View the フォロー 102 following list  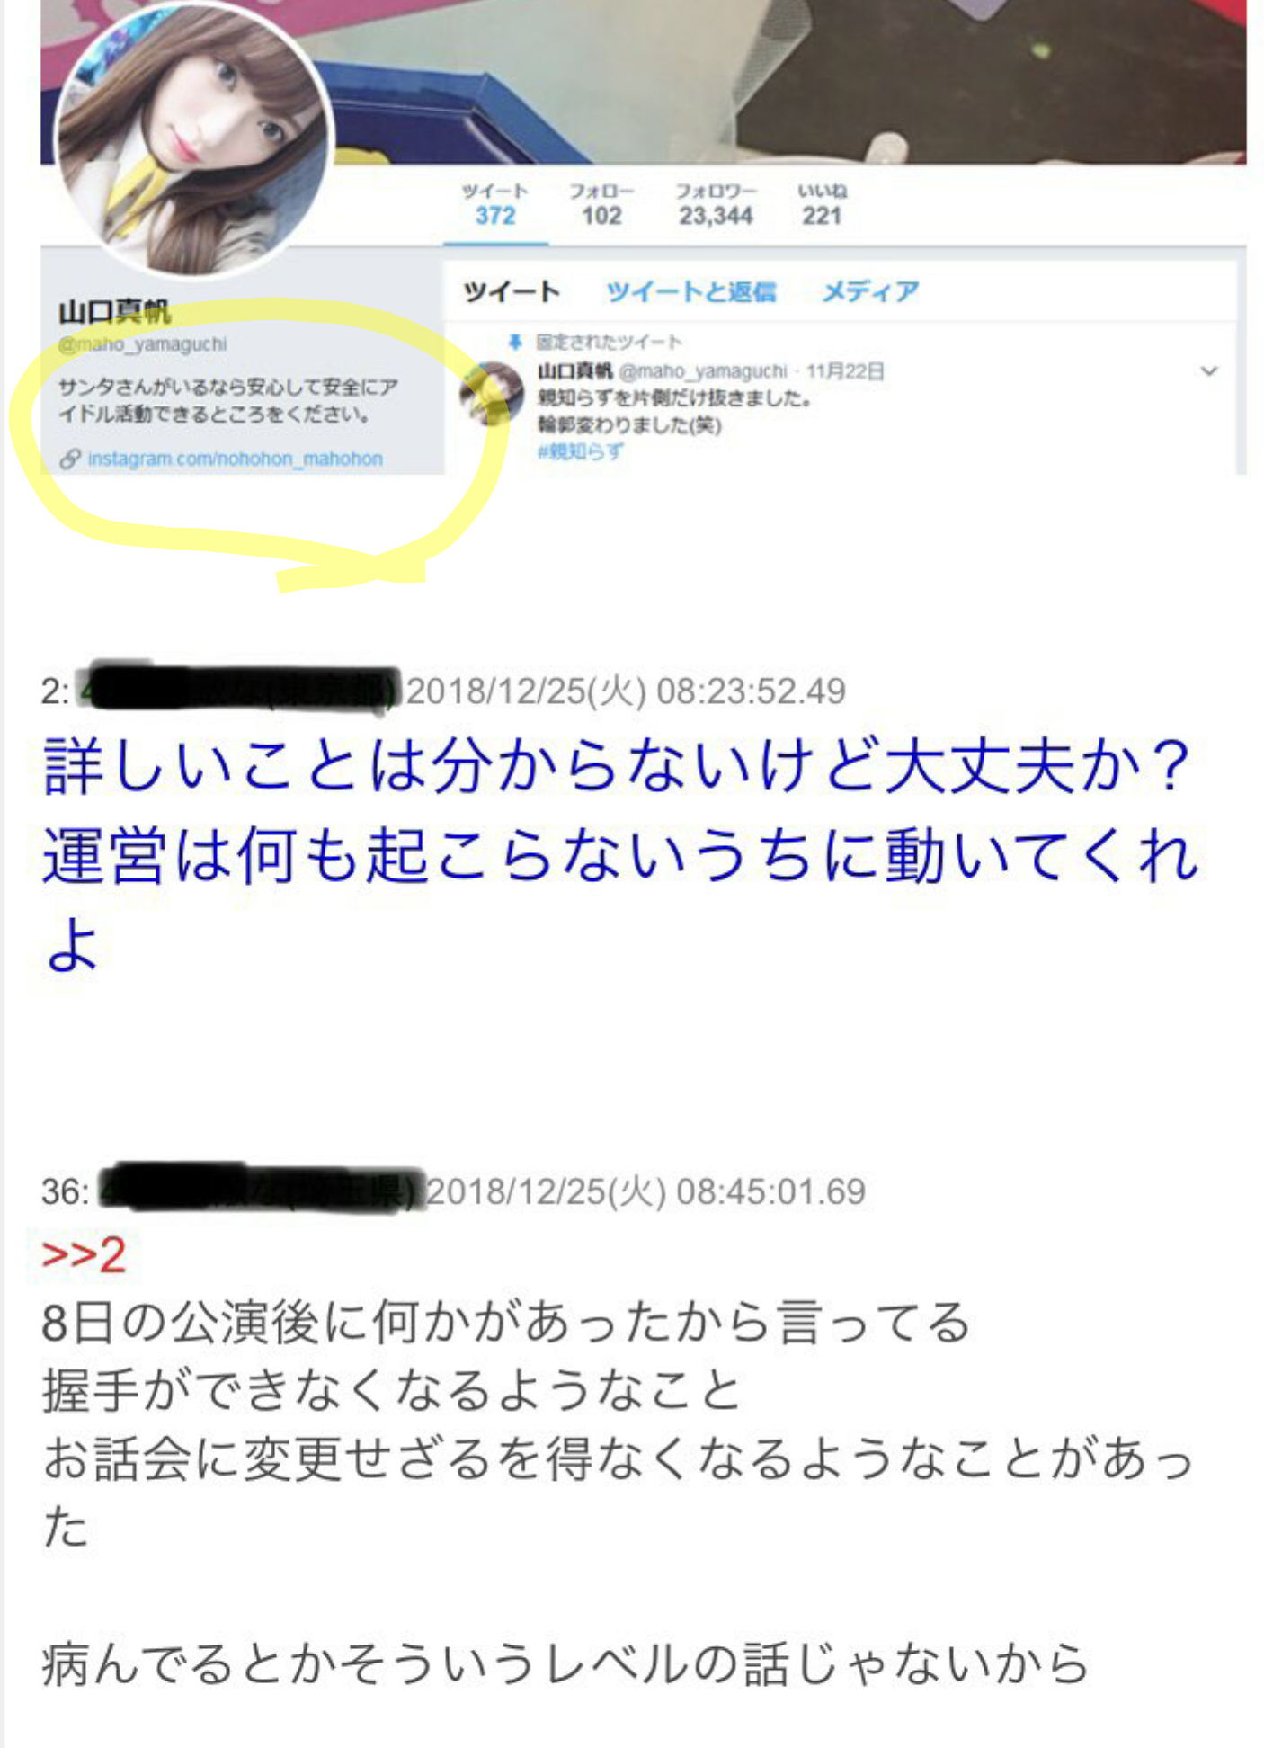601,204
